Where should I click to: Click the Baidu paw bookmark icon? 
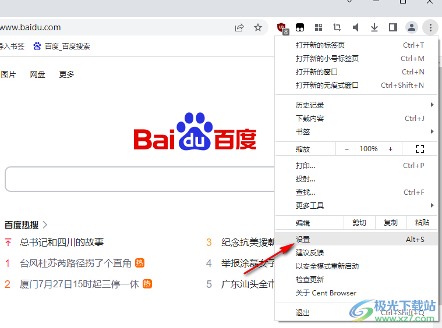click(x=37, y=46)
